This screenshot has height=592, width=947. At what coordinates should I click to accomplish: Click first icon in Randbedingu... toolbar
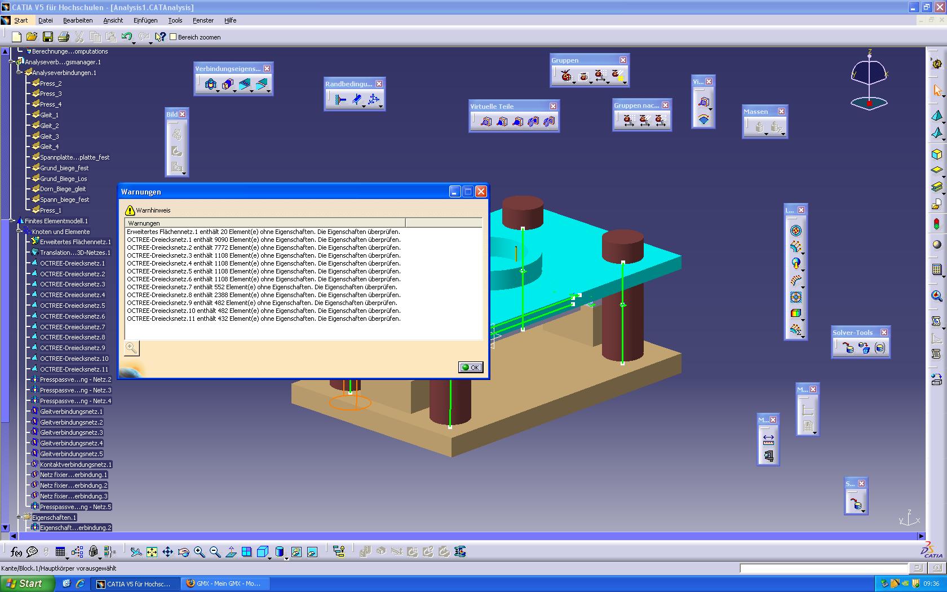pyautogui.click(x=340, y=100)
